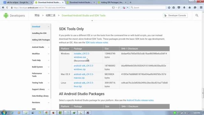Open a new browser tab with plus
The height and width of the screenshot is (115, 204).
(x=130, y=2)
